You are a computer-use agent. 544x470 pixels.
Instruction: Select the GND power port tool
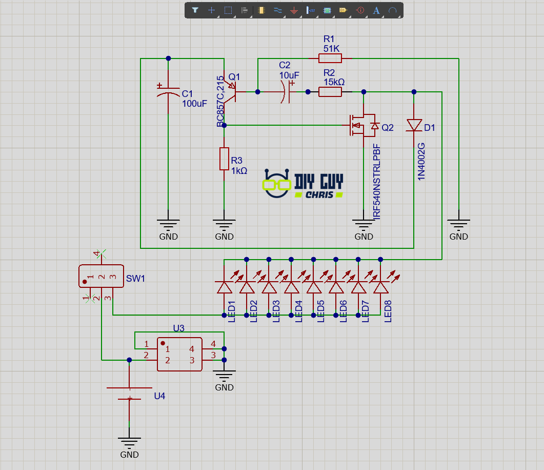tap(294, 10)
